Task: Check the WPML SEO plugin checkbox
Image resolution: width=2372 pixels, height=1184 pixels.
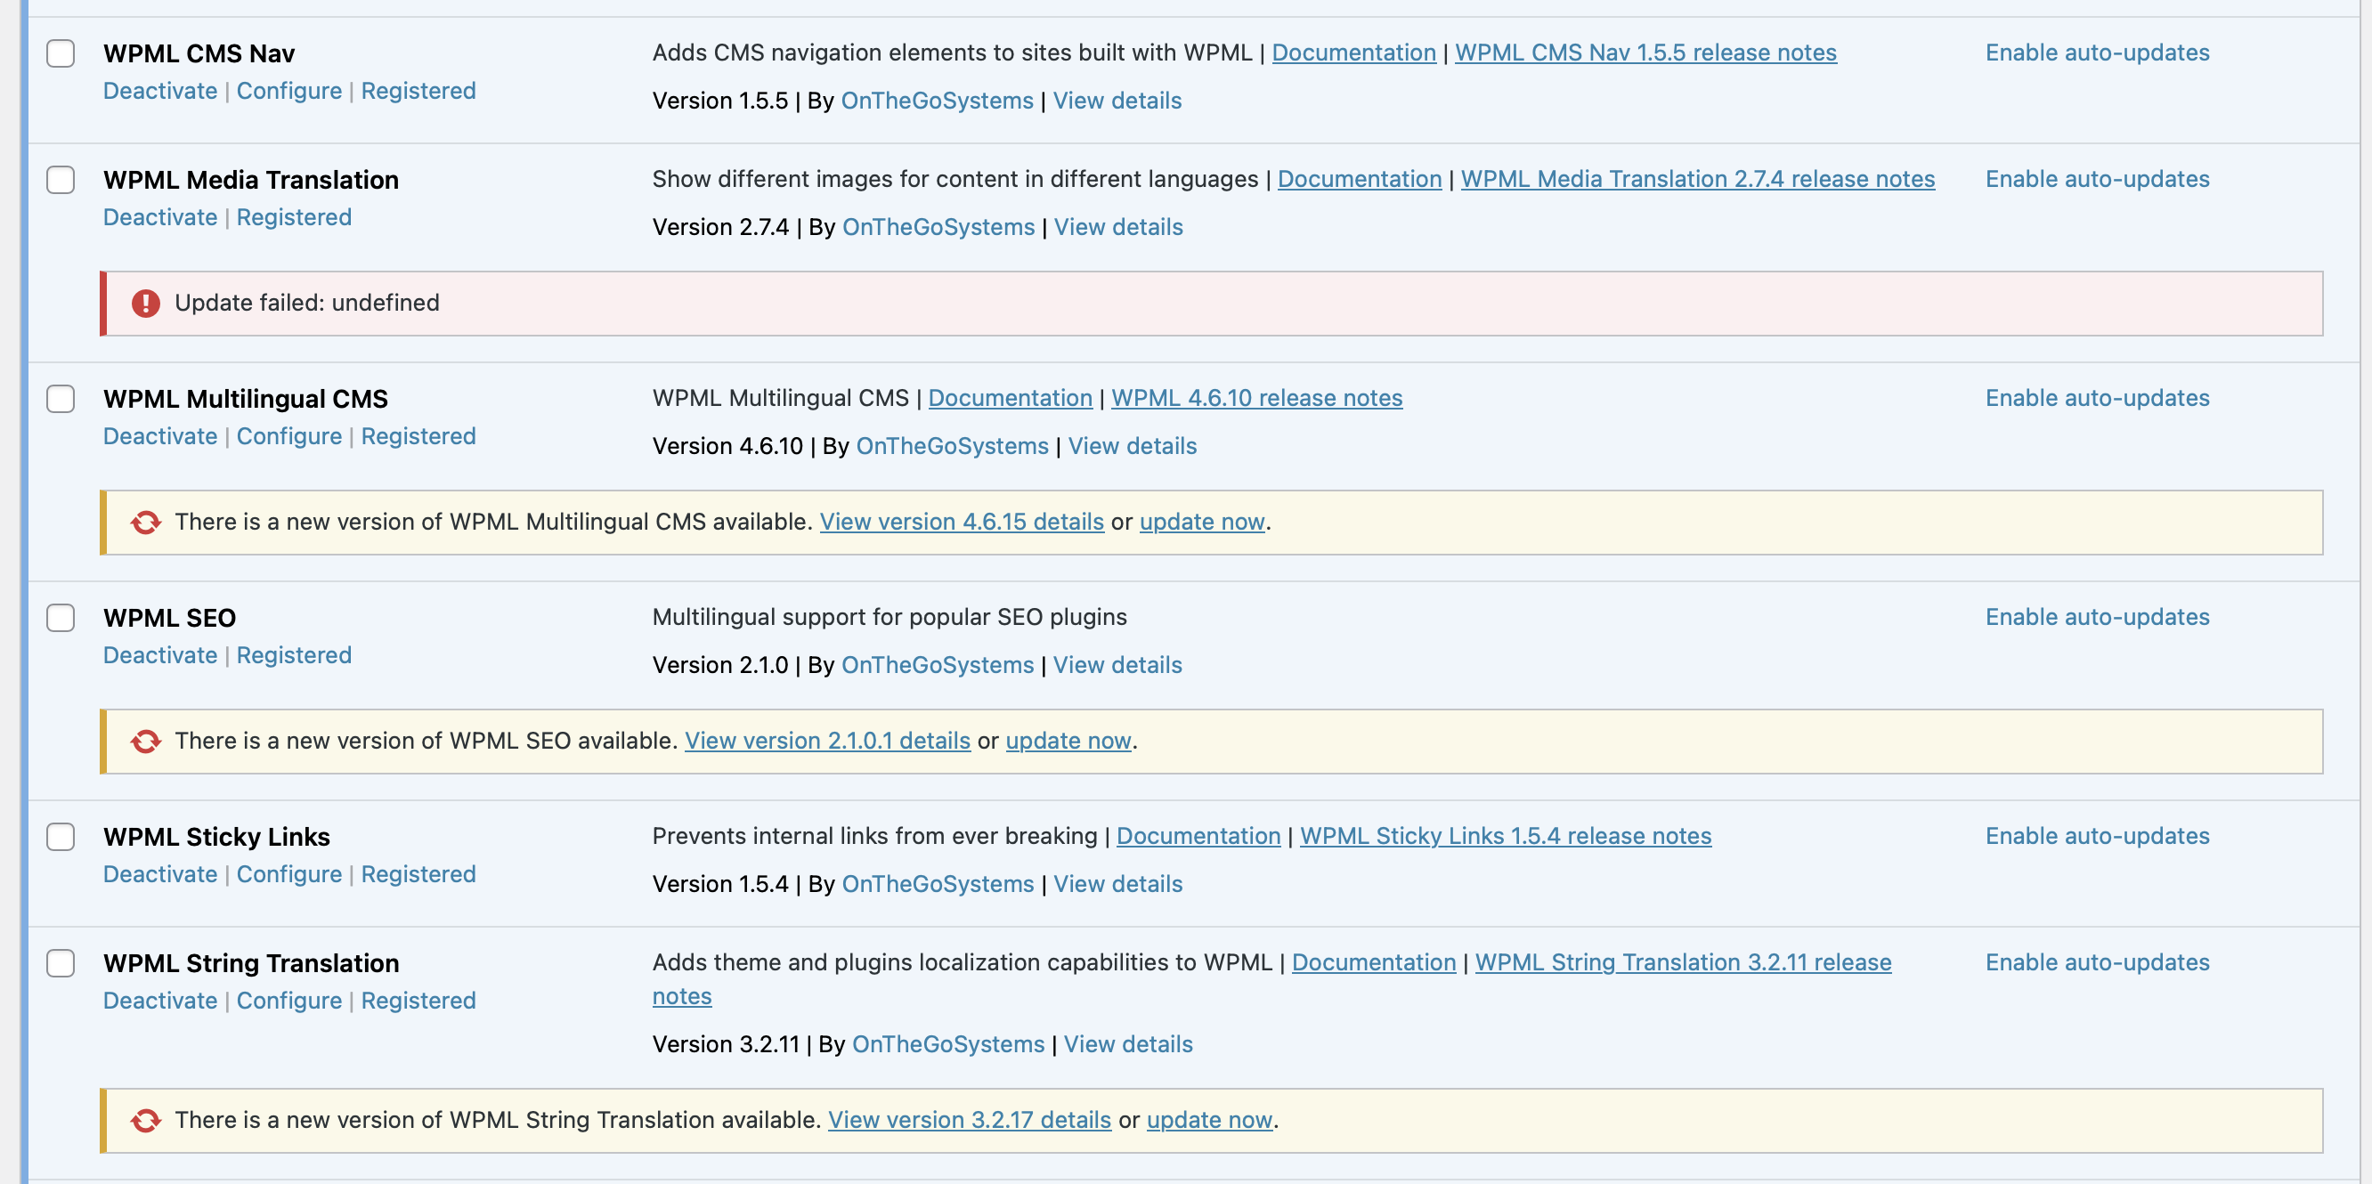Action: pos(61,618)
